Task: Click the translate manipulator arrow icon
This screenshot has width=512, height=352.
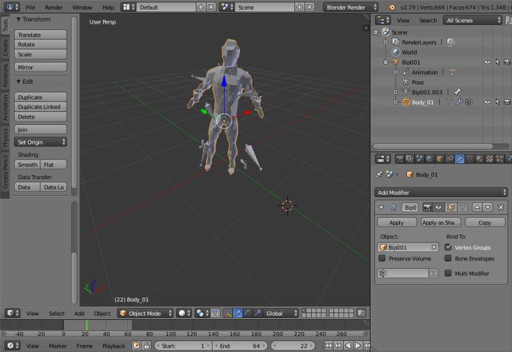Action: [x=237, y=313]
